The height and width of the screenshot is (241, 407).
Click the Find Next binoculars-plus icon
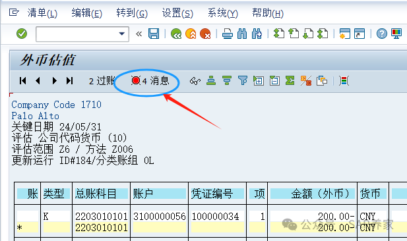(x=257, y=34)
